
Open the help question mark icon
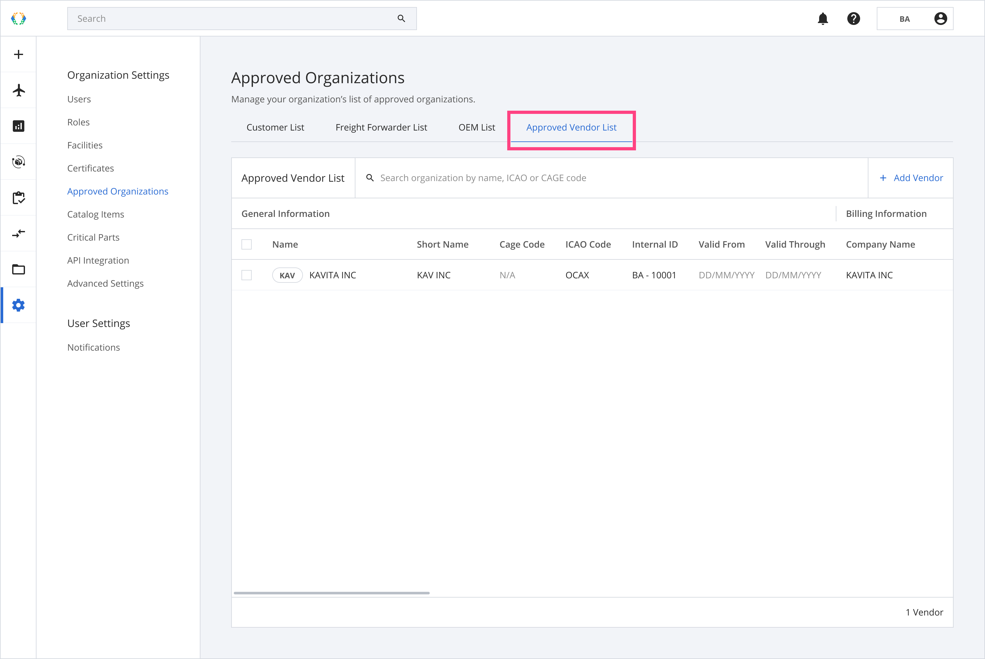[x=853, y=19]
